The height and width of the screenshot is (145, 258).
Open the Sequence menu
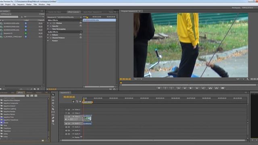21,4
